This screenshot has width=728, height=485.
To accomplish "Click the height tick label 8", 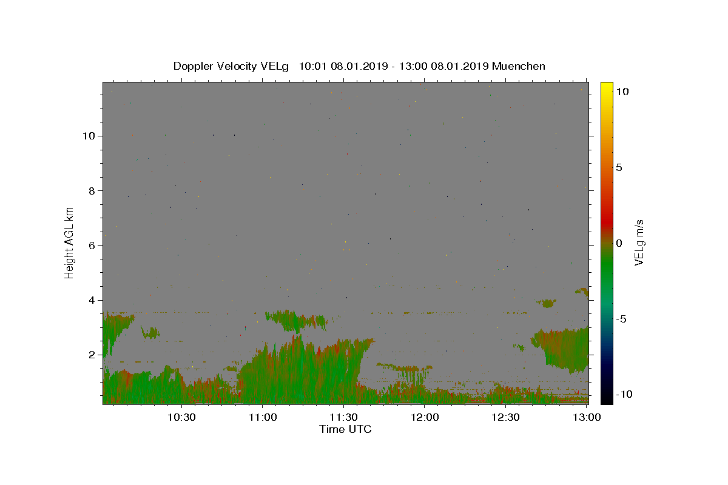I will [x=92, y=190].
